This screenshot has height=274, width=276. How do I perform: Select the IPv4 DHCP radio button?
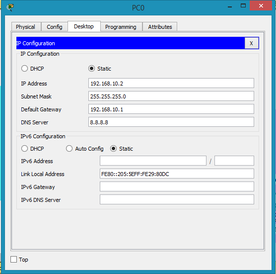pyautogui.click(x=24, y=69)
